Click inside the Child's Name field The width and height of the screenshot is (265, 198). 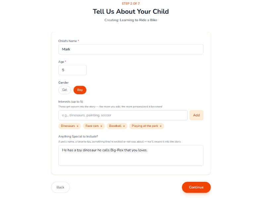click(x=131, y=49)
